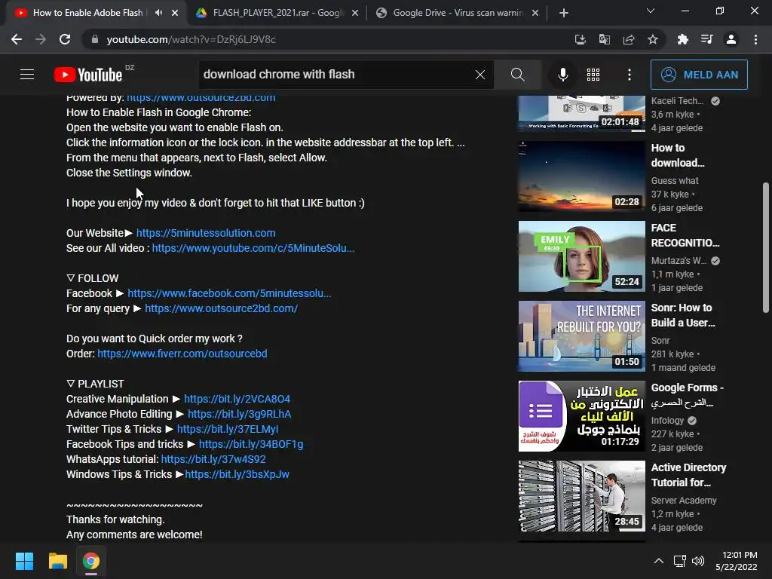This screenshot has height=579, width=772.
Task: Open the Facebook Tips and tricks bit.ly link
Action: click(251, 444)
